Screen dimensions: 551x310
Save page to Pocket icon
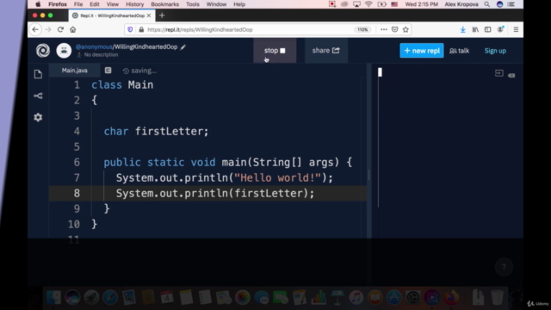pos(394,29)
